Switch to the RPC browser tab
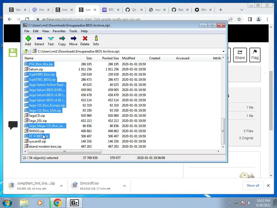Image resolution: width=277 pixels, height=208 pixels. [x=111, y=10]
